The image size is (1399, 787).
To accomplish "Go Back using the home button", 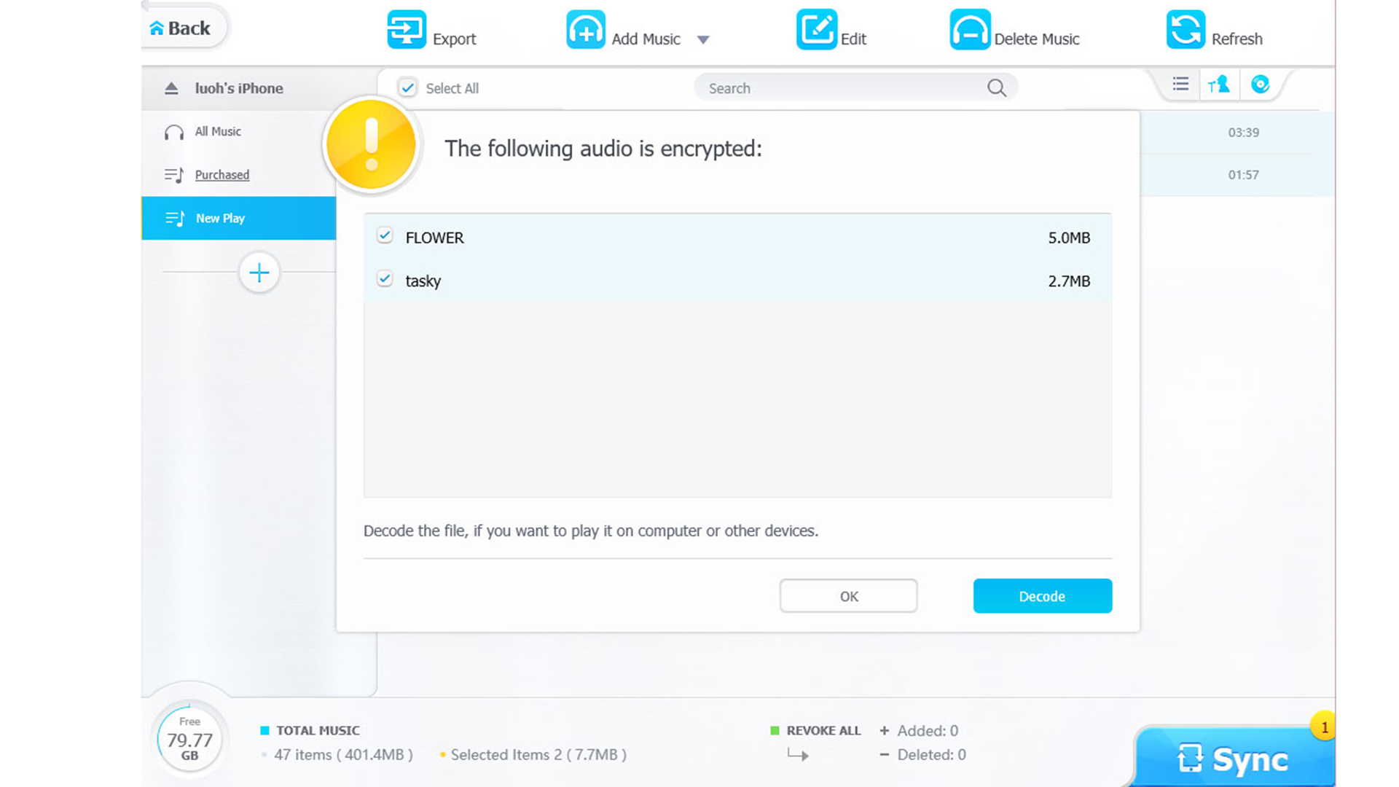I will (181, 28).
